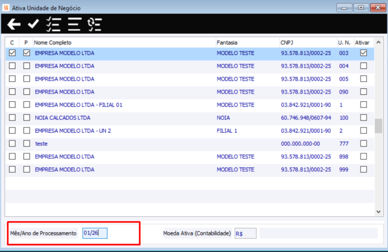Click the back arrow toolbar icon
Image resolution: width=388 pixels, height=252 pixels.
pos(14,24)
